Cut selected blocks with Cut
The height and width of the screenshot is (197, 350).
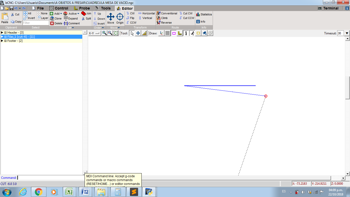tap(15, 14)
